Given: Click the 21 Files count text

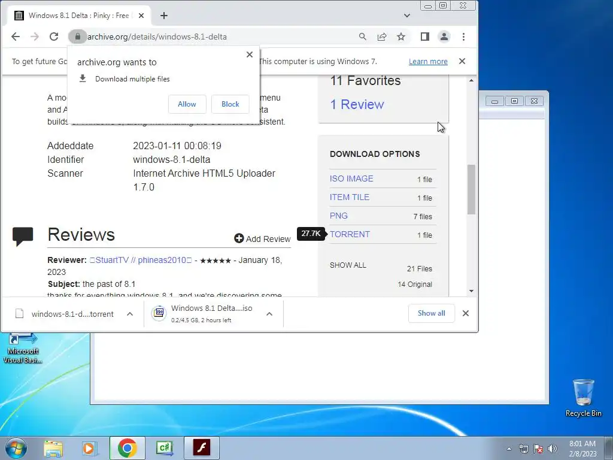Looking at the screenshot, I should click(x=420, y=269).
